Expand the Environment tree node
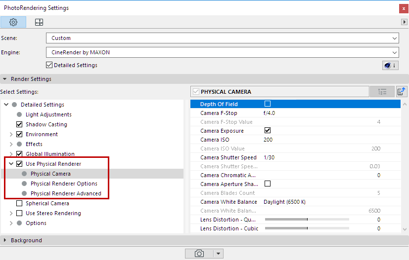Image resolution: width=409 pixels, height=260 pixels. tap(11, 134)
